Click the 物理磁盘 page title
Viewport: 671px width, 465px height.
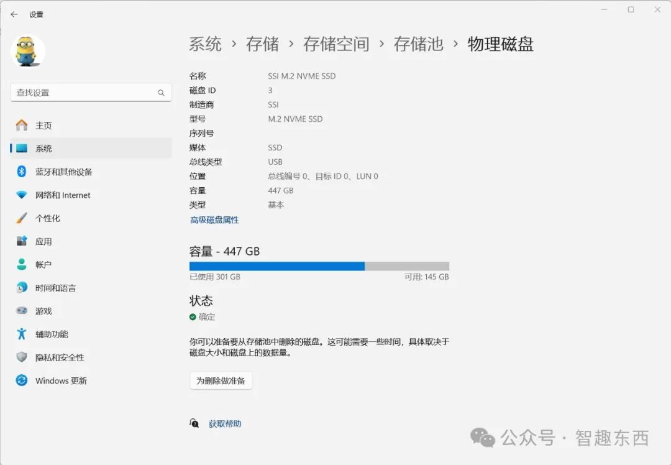coord(501,44)
